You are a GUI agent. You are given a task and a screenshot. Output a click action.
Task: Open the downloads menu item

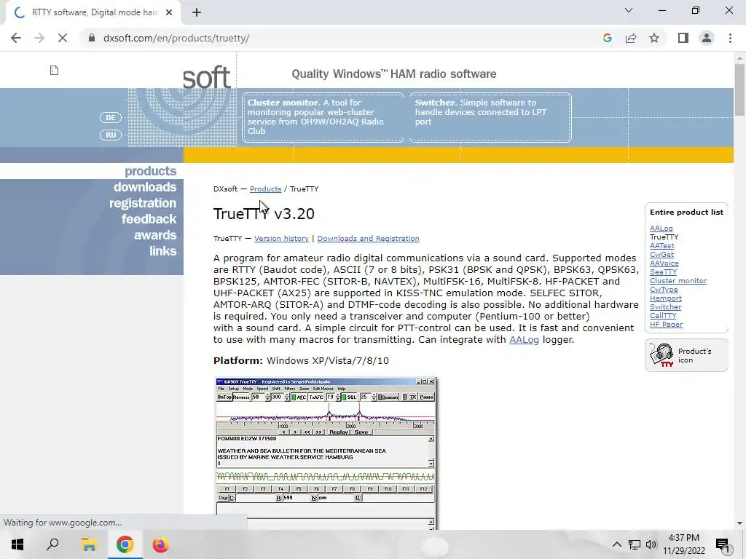point(145,187)
